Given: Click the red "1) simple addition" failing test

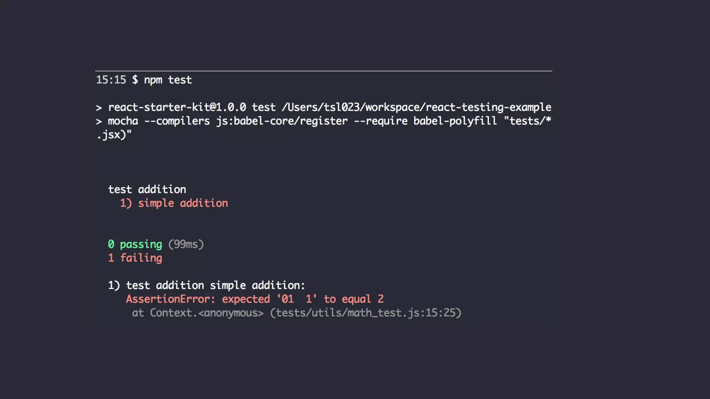Looking at the screenshot, I should pos(174,203).
